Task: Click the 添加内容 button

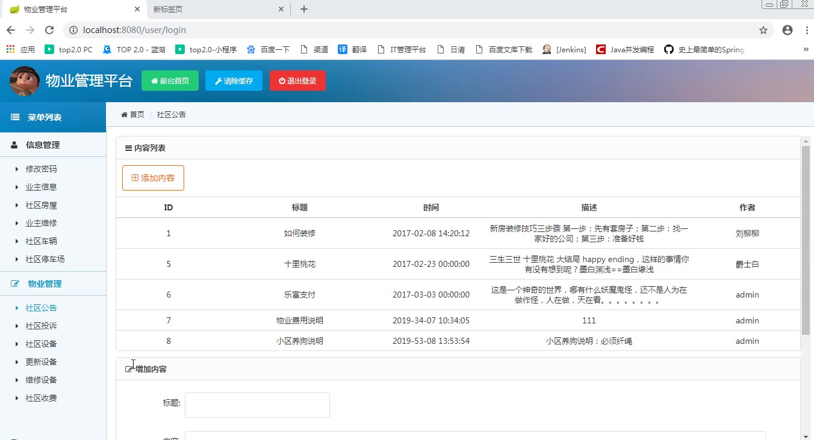Action: click(x=153, y=178)
